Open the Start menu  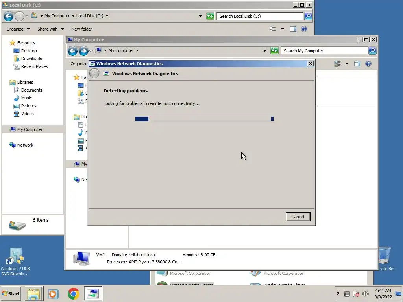11,293
